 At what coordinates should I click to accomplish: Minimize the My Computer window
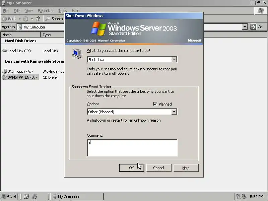click(253, 3)
